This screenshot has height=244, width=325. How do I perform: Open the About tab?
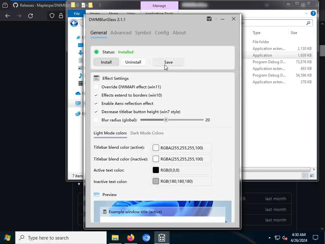coord(179,33)
